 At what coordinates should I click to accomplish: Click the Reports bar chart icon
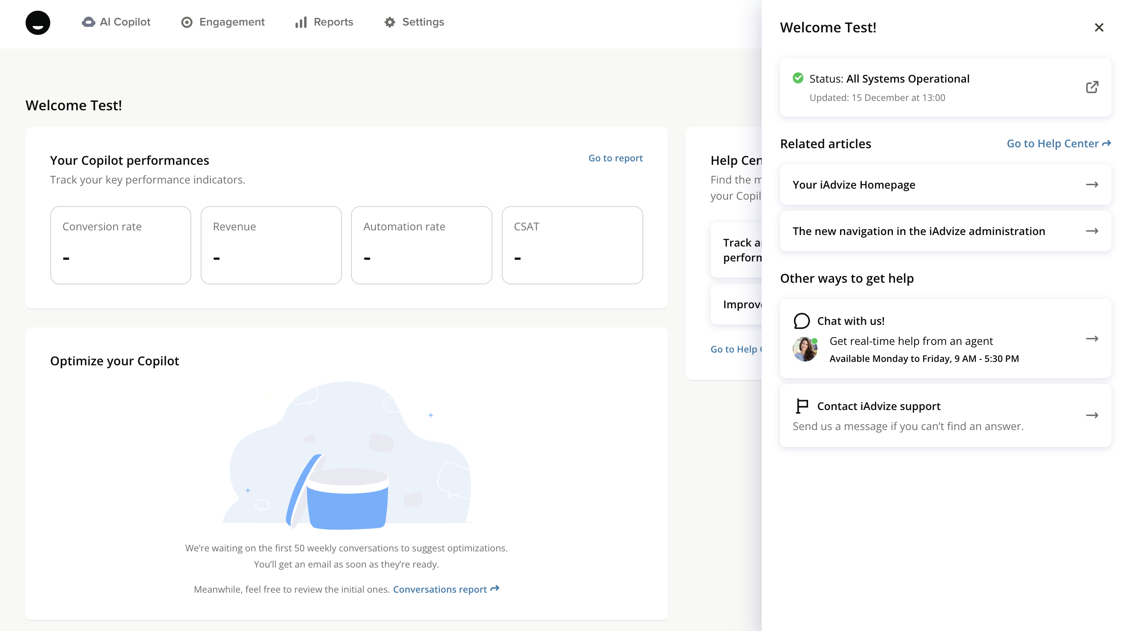(301, 22)
